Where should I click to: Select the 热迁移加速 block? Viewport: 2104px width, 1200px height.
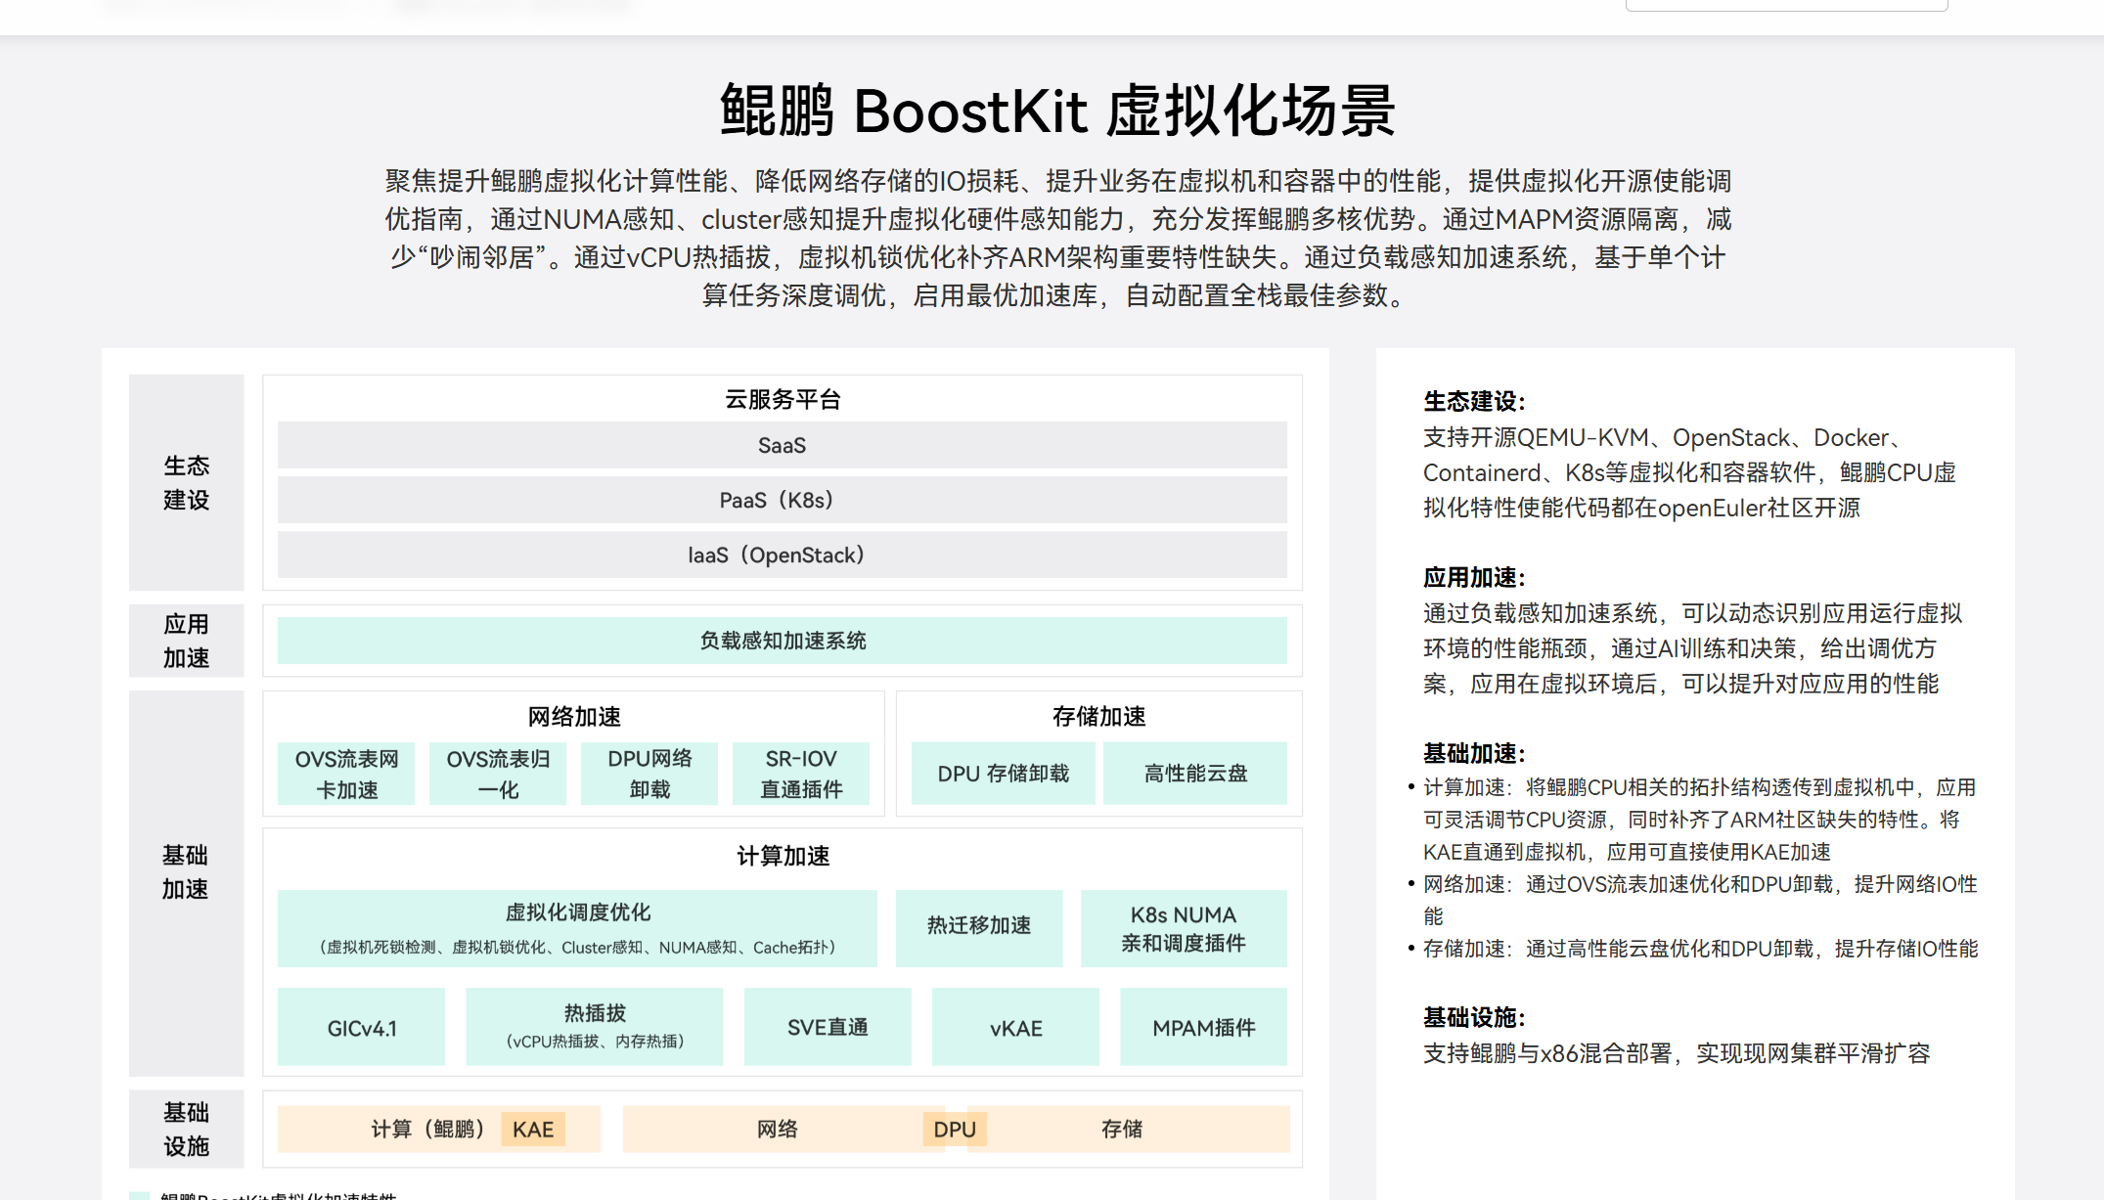click(979, 928)
